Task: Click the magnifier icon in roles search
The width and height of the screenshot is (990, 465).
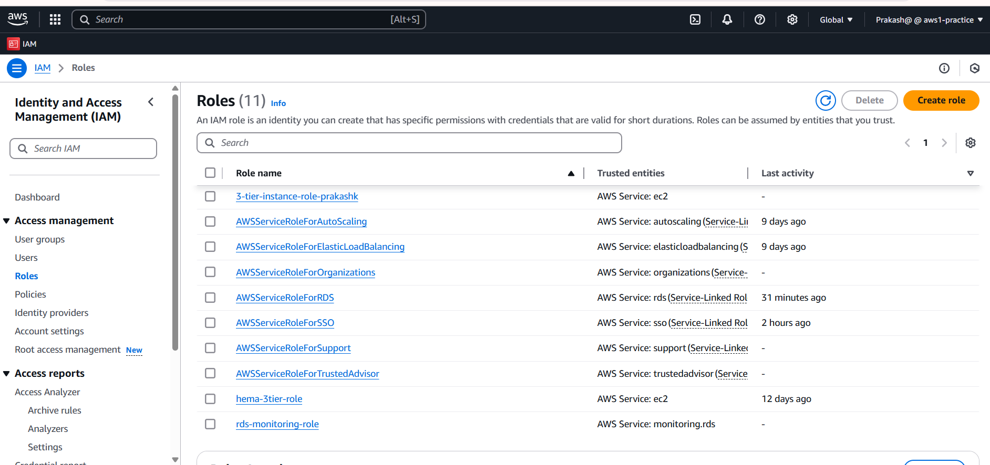Action: [210, 143]
